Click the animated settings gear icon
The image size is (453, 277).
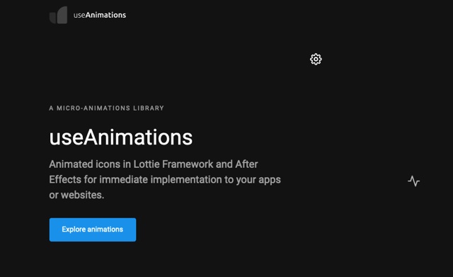point(316,60)
